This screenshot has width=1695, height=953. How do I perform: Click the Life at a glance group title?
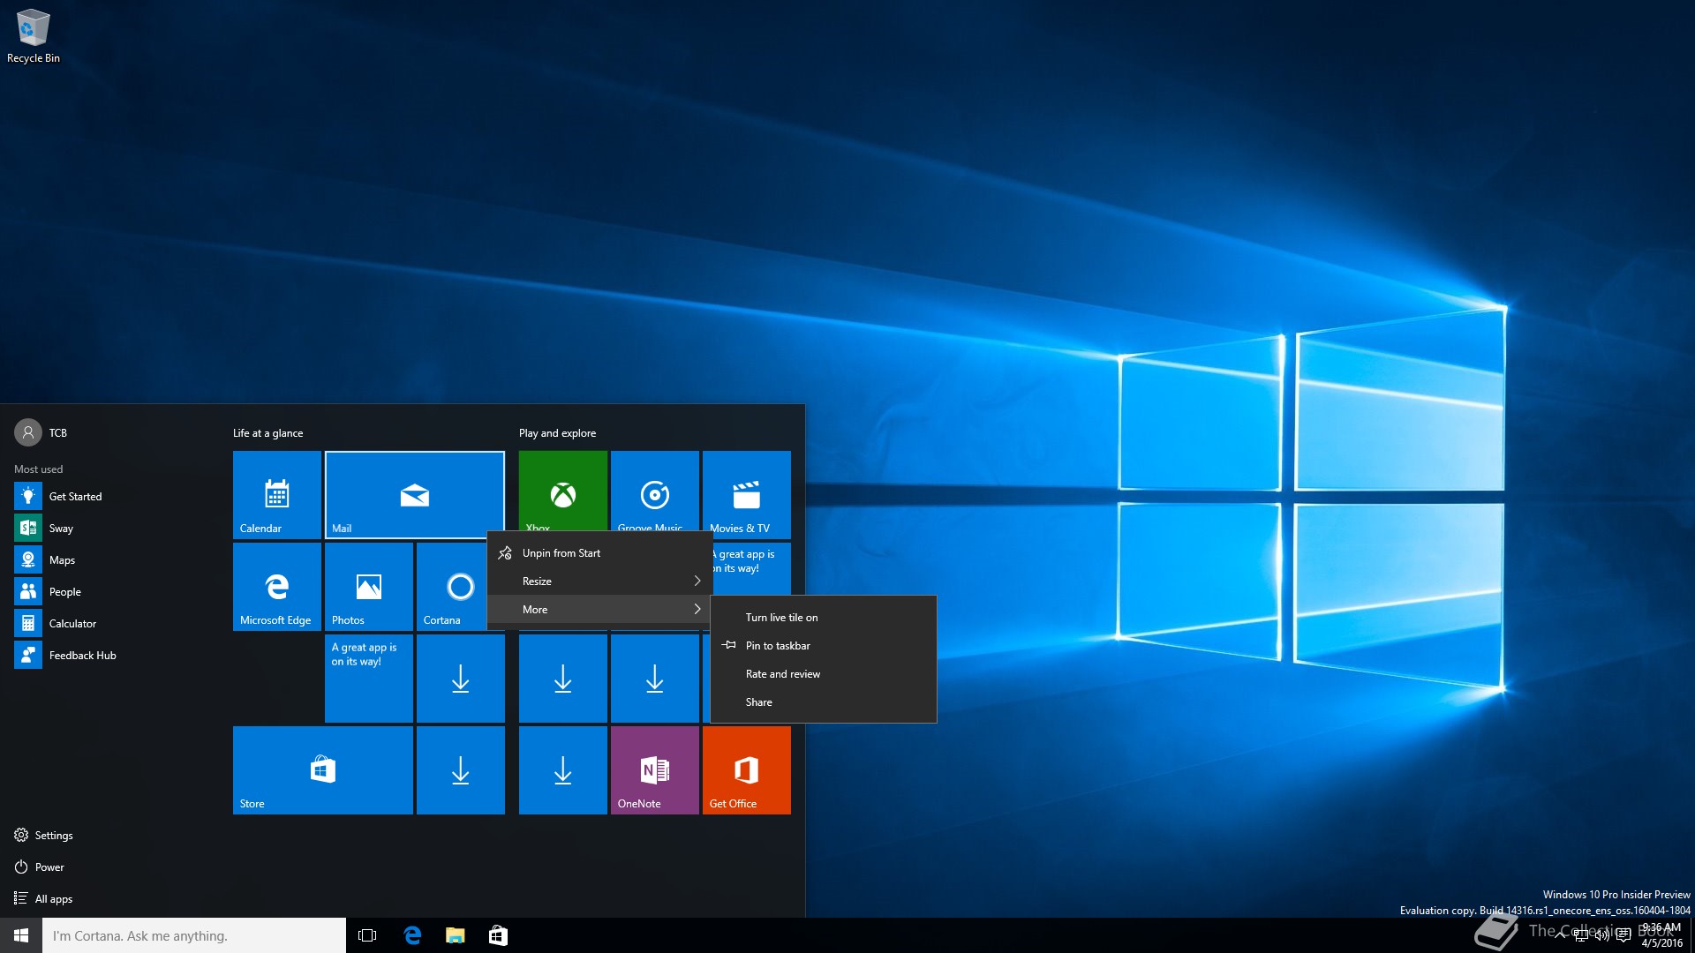(x=267, y=433)
